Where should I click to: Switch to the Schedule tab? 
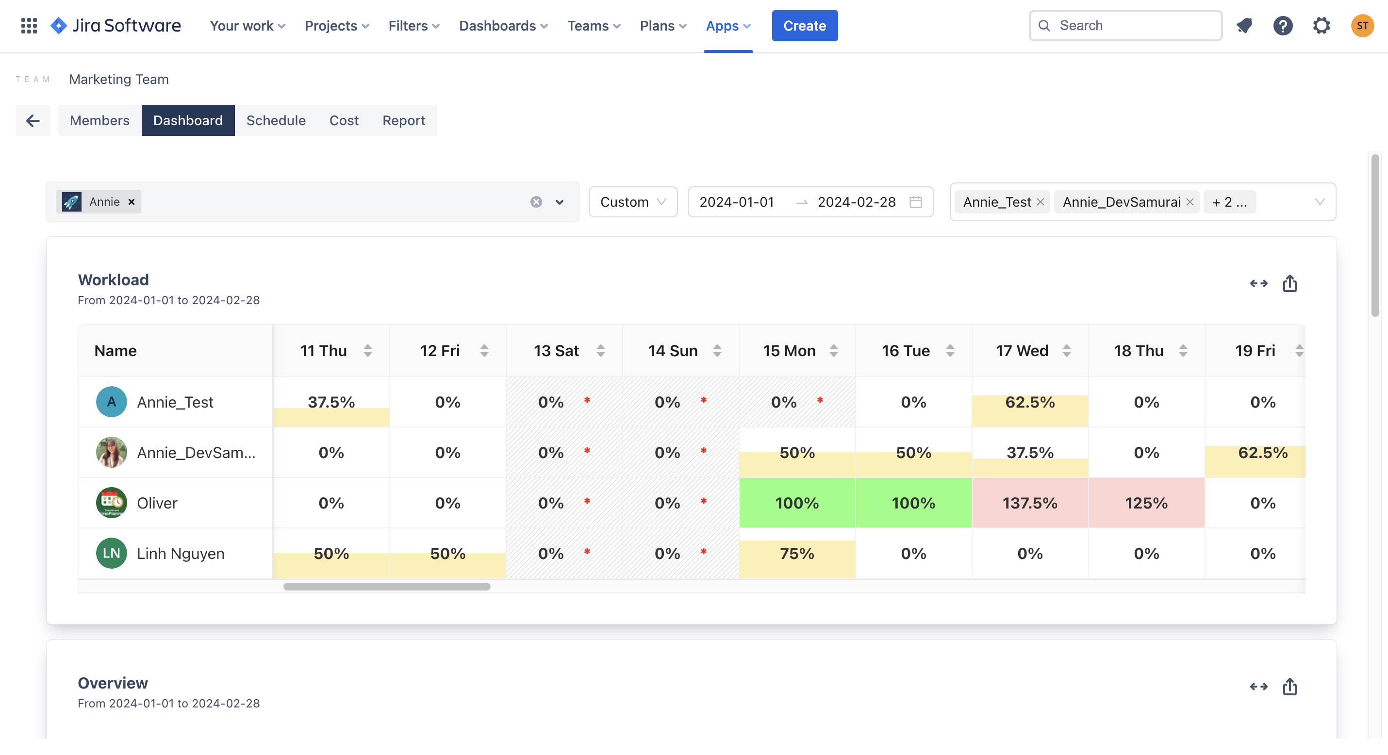(x=276, y=120)
